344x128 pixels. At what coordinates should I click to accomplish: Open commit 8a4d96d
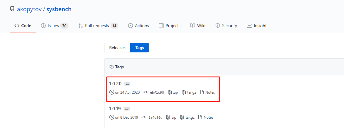tap(155, 117)
